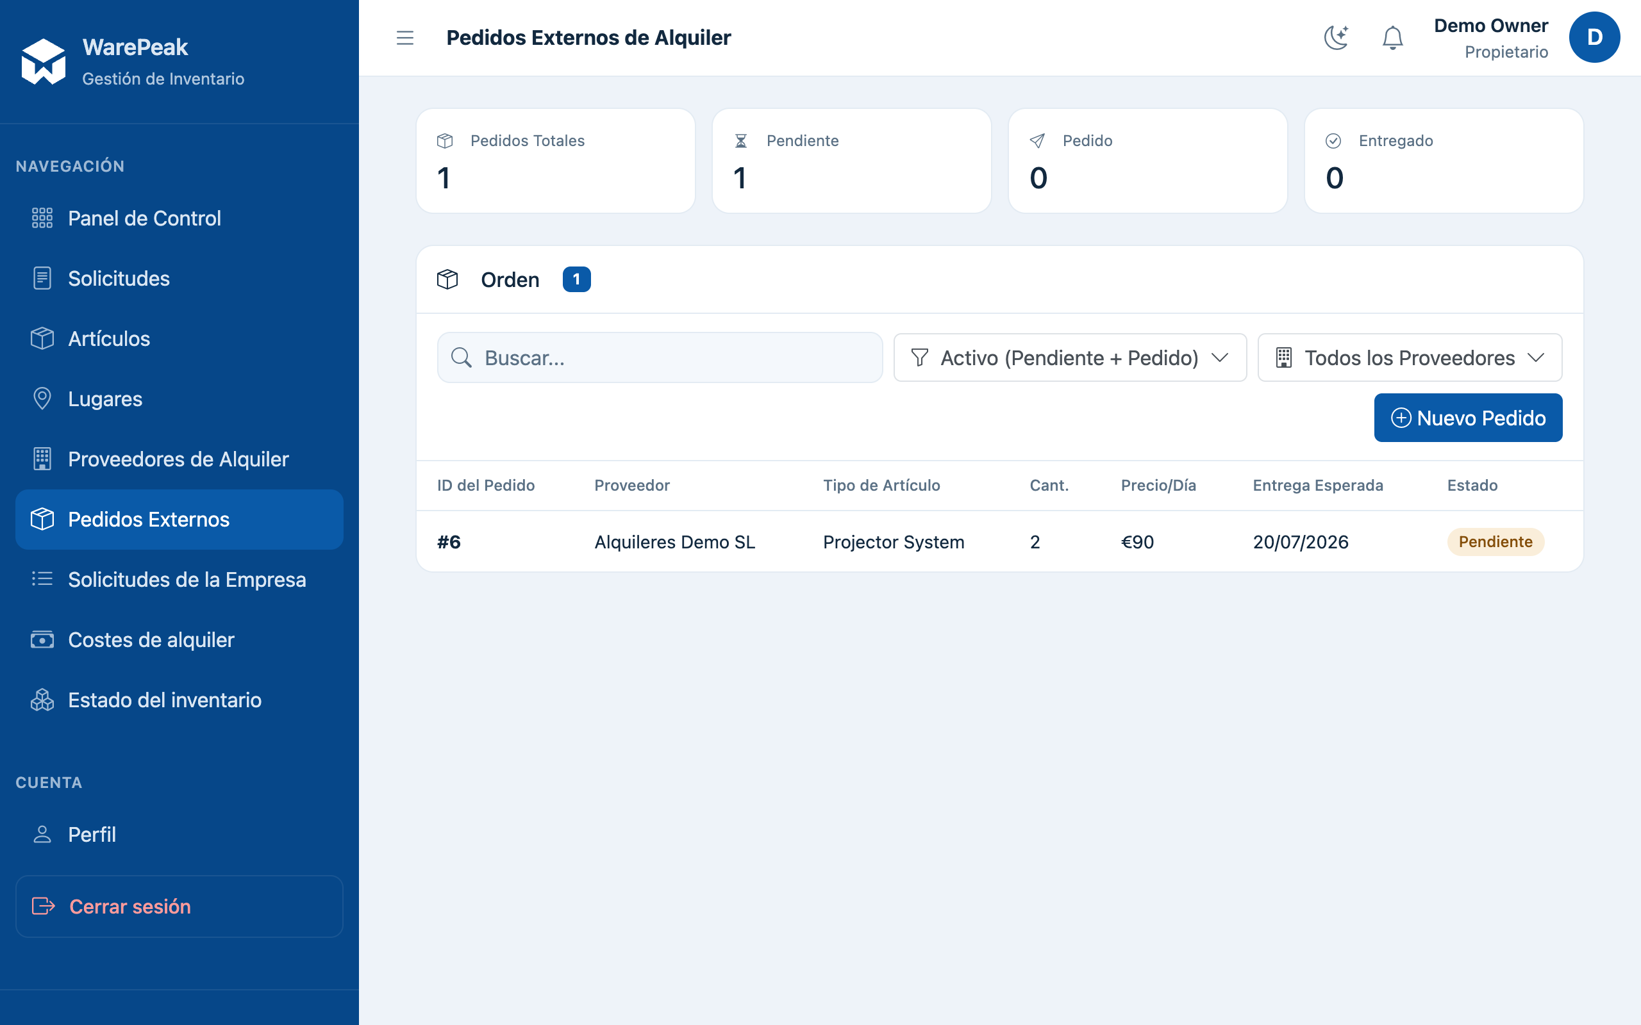Click the supplier filter building icon
1641x1025 pixels.
point(1284,357)
